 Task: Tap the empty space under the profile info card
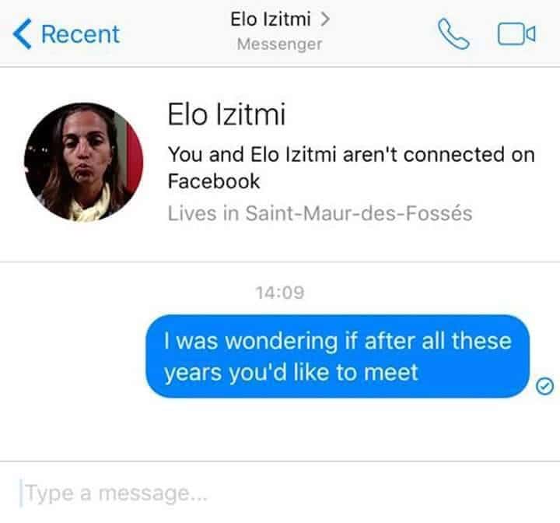point(280,243)
